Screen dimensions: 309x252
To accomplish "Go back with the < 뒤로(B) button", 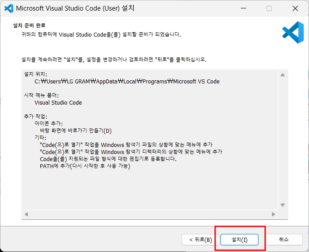I will point(201,240).
